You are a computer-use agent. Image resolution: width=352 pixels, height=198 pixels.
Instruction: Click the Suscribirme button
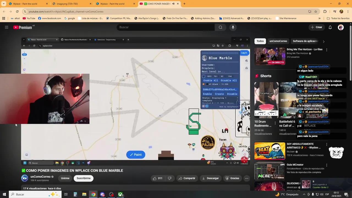(84, 178)
